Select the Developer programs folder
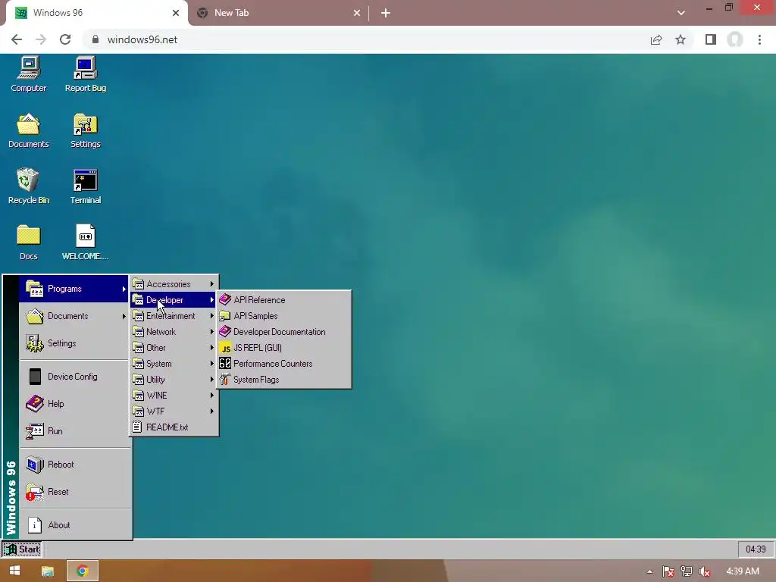Image resolution: width=776 pixels, height=582 pixels. point(174,299)
